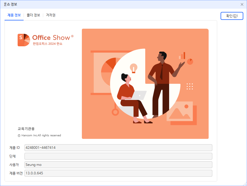Click the 단체 label
The height and width of the screenshot is (186, 247).
click(x=13, y=156)
